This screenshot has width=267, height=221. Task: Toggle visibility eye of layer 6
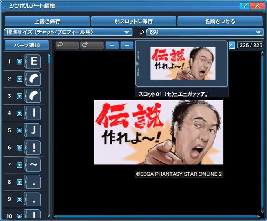(19, 148)
